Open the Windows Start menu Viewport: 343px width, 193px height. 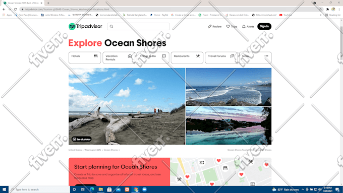coord(4,189)
